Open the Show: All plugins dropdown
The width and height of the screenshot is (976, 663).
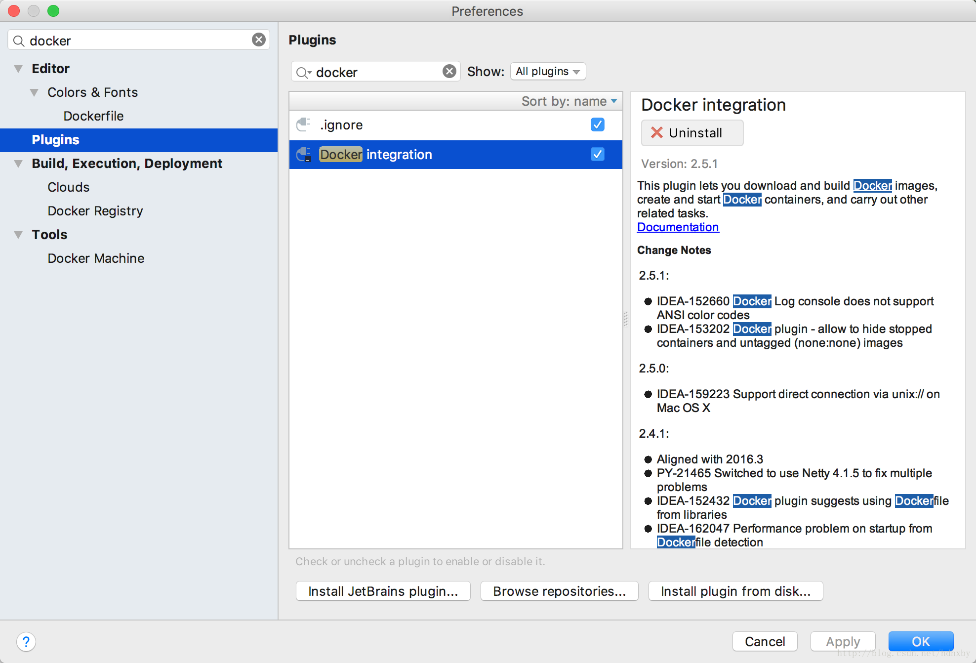click(x=548, y=72)
